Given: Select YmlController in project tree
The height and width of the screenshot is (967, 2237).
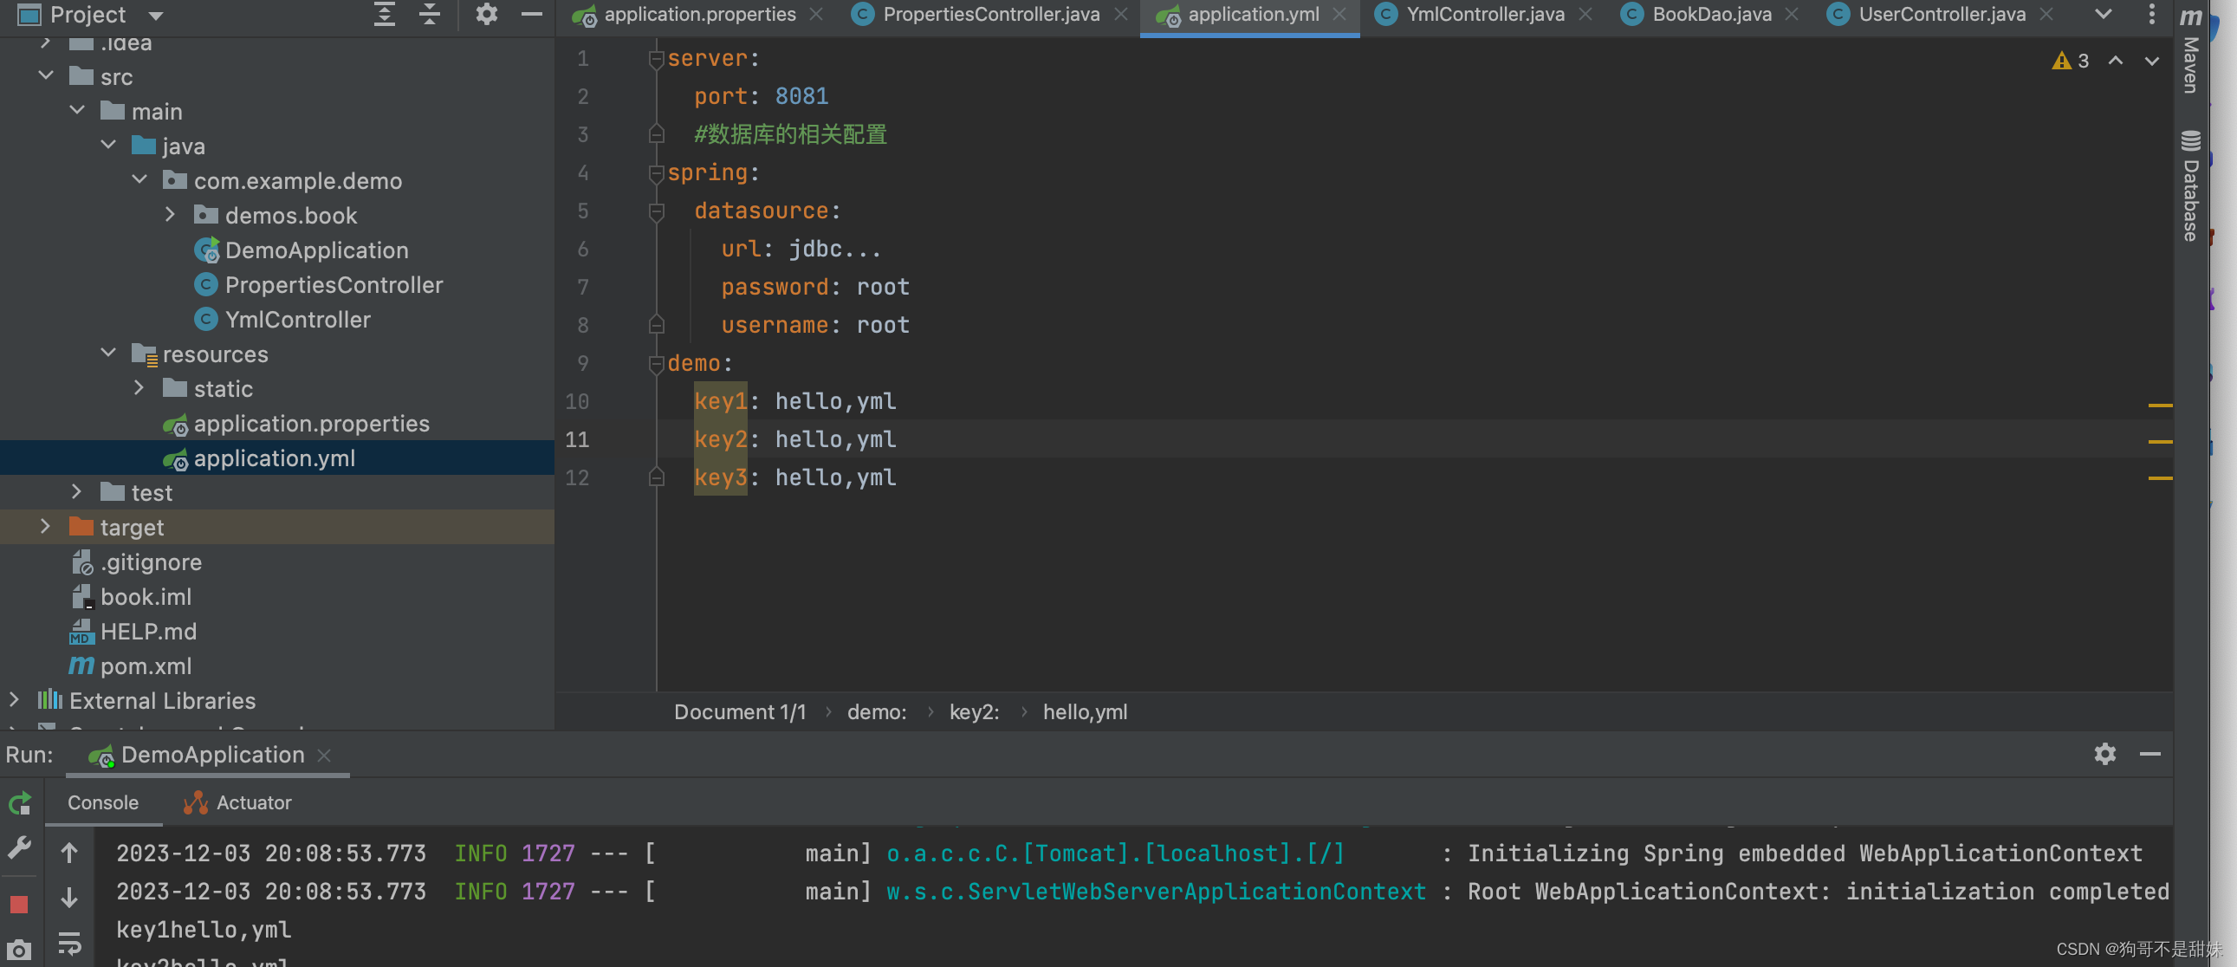Looking at the screenshot, I should [x=282, y=320].
